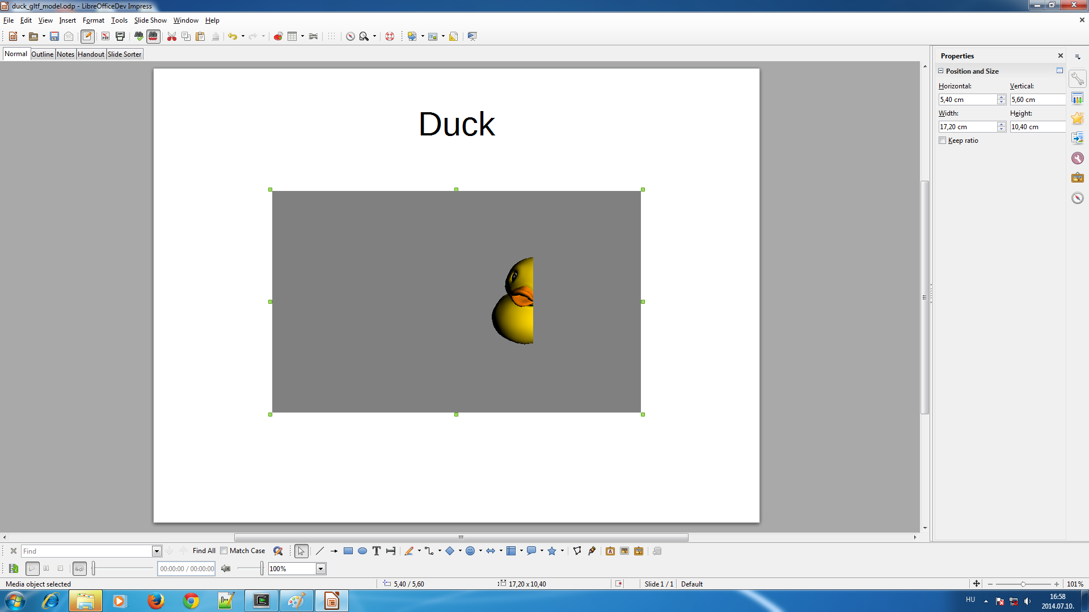Screen dimensions: 1089x612
Task: Toggle media repeat button
Action: (79, 568)
